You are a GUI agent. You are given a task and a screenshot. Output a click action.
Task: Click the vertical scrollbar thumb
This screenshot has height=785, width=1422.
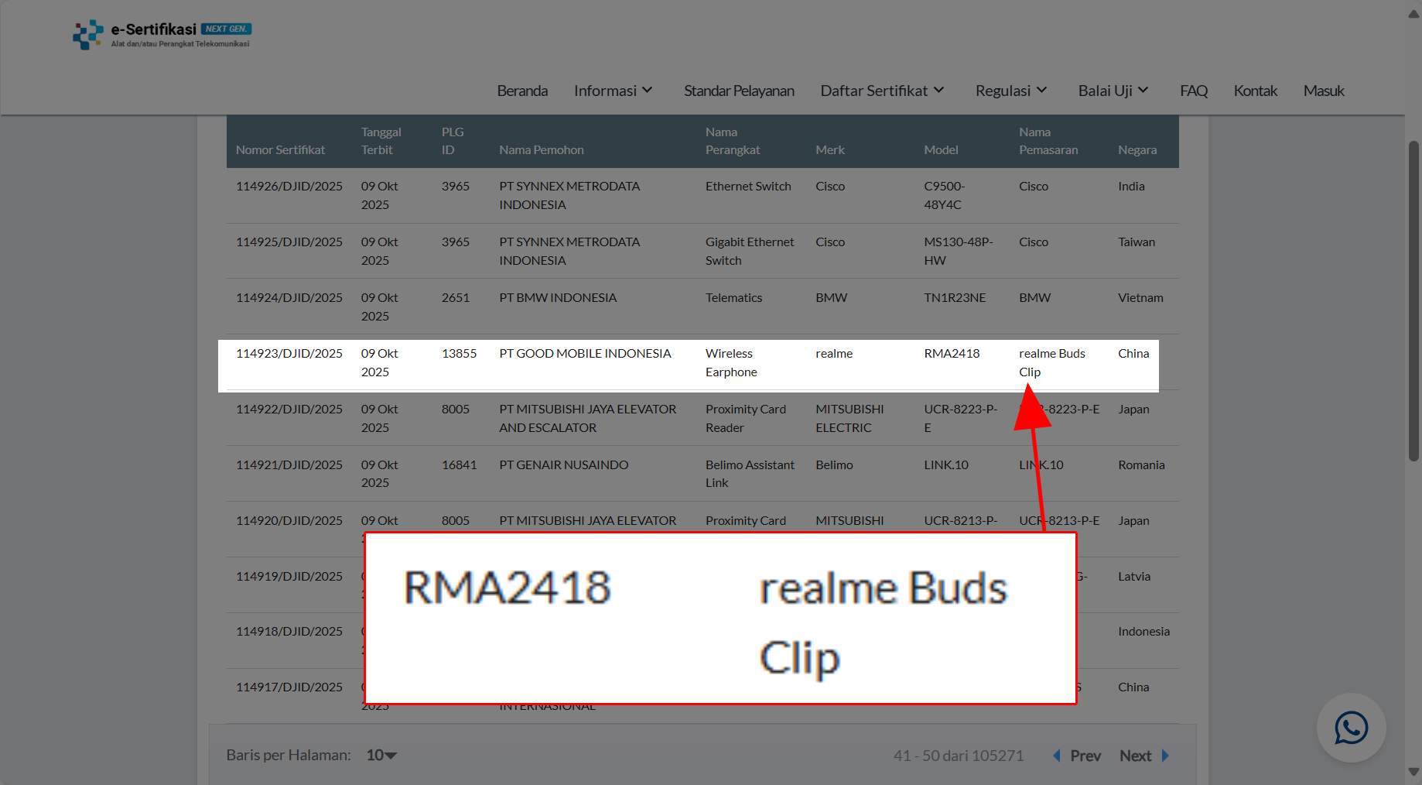coord(1413,302)
